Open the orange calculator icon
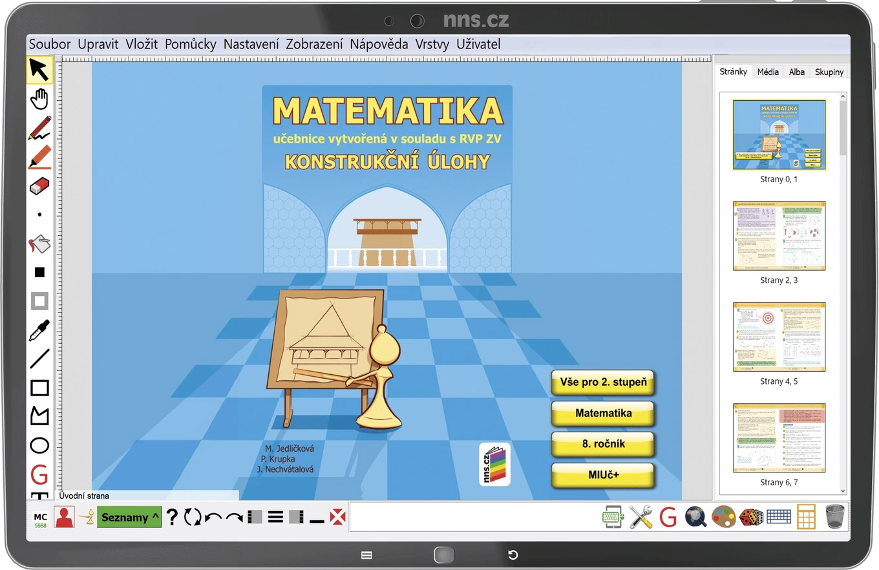This screenshot has height=570, width=879. [x=806, y=517]
